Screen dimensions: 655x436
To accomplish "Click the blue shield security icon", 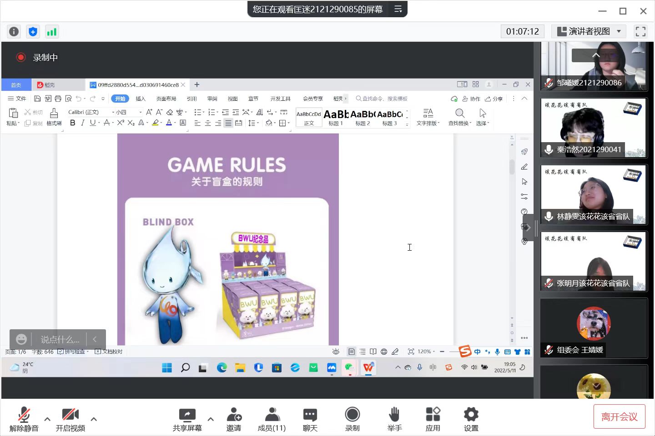I will pyautogui.click(x=33, y=31).
